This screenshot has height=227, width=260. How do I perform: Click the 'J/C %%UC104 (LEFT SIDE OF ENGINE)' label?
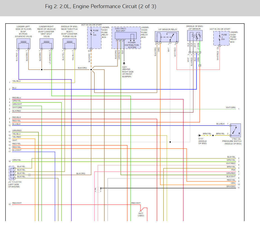point(15,184)
